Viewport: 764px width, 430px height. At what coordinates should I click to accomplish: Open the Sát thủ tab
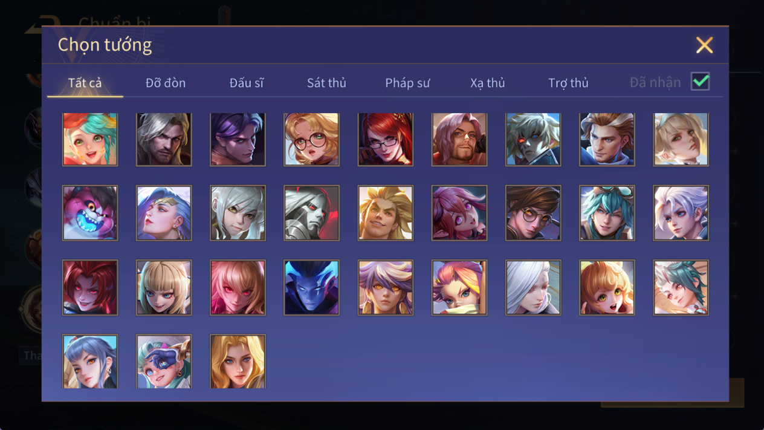[326, 83]
